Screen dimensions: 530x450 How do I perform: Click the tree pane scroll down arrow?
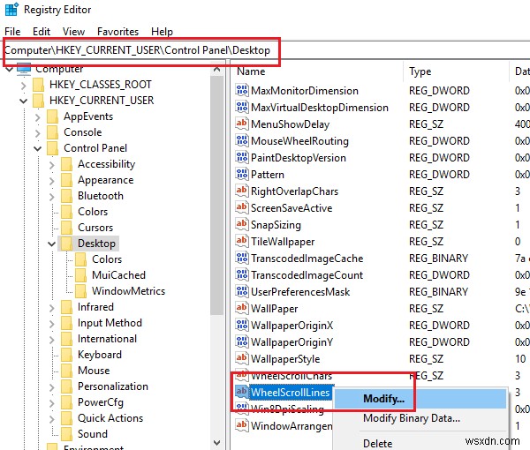216,442
